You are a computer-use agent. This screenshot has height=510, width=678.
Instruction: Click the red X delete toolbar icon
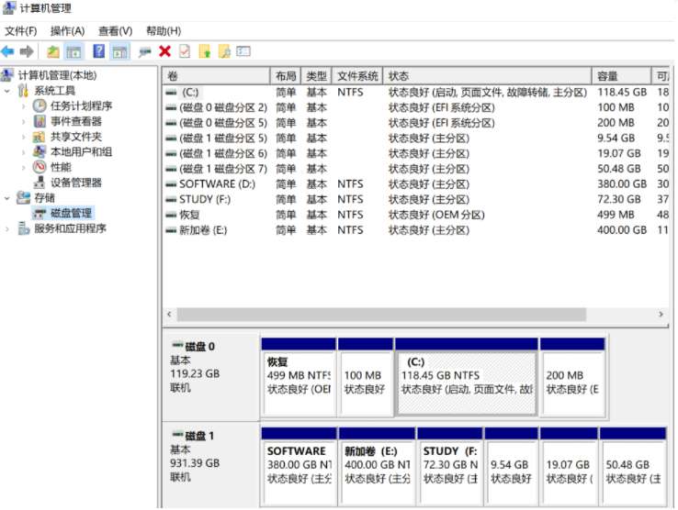coord(165,52)
